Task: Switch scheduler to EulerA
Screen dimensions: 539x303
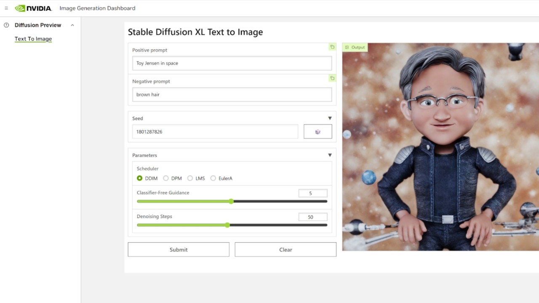Action: coord(213,178)
